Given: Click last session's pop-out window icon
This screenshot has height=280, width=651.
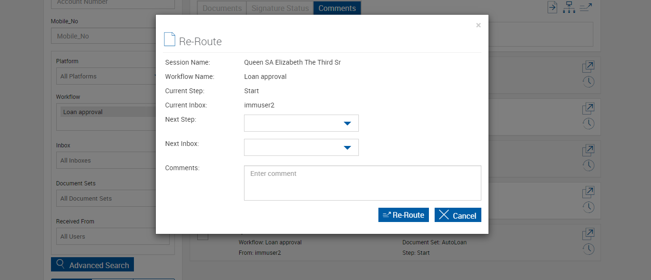Looking at the screenshot, I should pos(588,234).
